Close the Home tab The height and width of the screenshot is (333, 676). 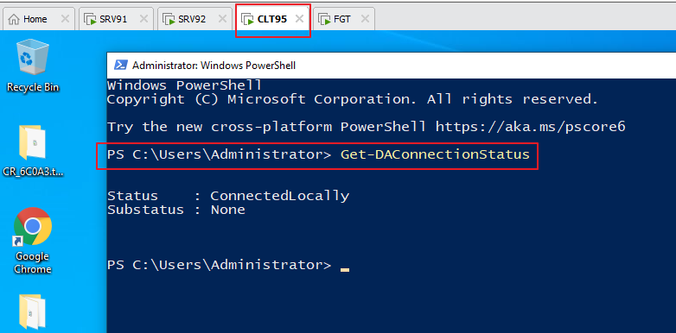pos(65,19)
